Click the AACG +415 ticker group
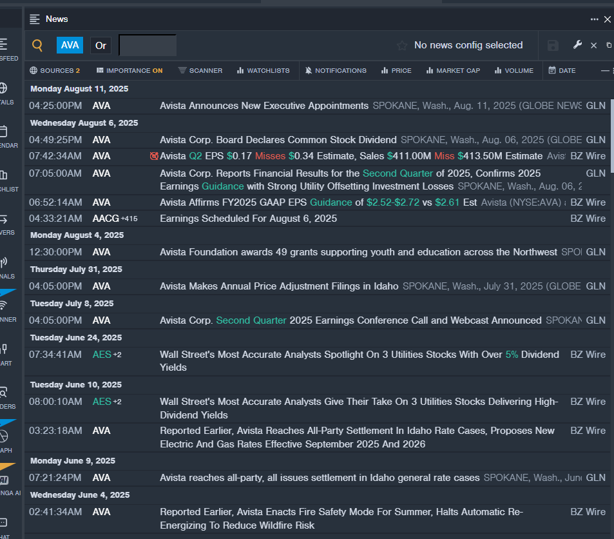The height and width of the screenshot is (539, 614). [115, 219]
